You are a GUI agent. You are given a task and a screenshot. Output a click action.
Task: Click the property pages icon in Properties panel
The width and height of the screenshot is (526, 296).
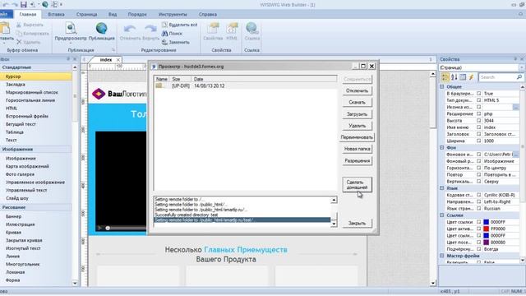click(x=463, y=77)
